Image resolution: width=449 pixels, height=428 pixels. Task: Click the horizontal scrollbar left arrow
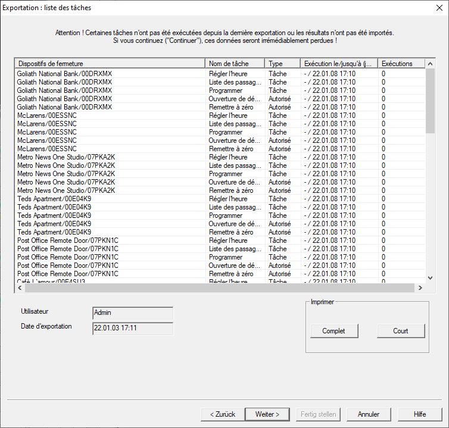[x=20, y=288]
